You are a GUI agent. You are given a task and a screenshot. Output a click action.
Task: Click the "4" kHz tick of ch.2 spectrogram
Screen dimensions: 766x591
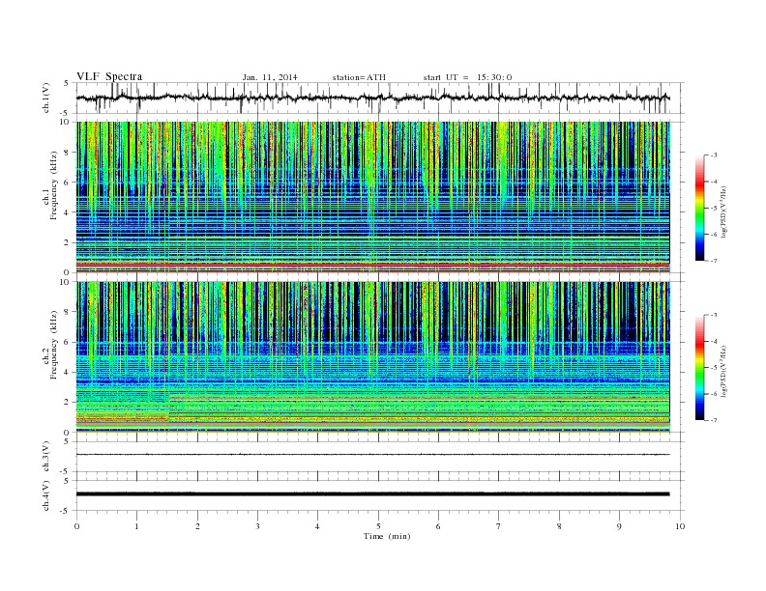coord(67,373)
